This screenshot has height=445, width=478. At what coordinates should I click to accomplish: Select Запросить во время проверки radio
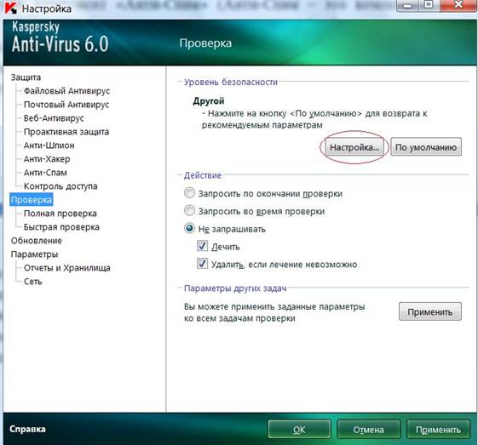point(189,211)
